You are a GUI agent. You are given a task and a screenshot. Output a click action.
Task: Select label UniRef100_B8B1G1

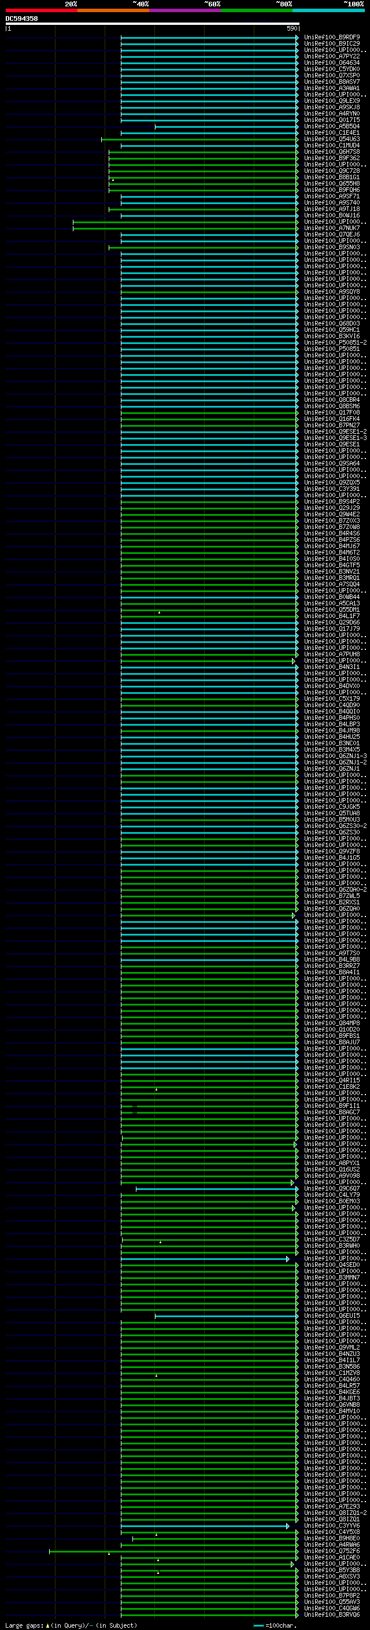point(332,177)
